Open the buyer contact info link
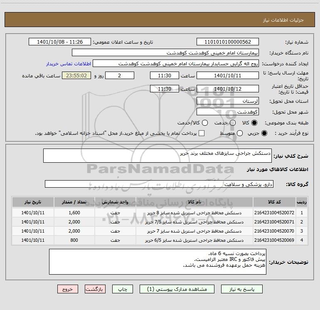The height and width of the screenshot is (310, 320). (x=69, y=64)
